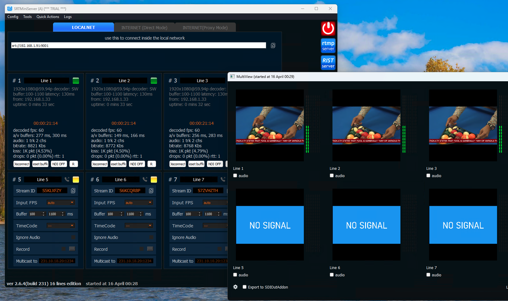Switch to INTERNET (Direct Mode) tab

pyautogui.click(x=144, y=28)
